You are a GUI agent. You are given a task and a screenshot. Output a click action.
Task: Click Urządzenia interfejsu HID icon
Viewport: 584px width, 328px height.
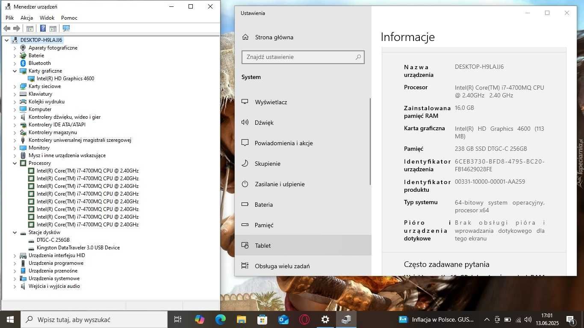click(23, 255)
